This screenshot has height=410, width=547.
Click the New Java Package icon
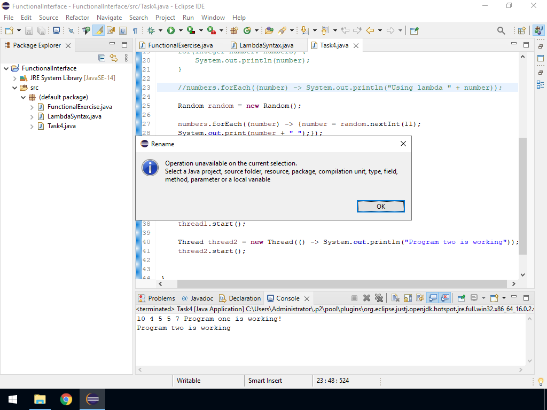pyautogui.click(x=234, y=31)
